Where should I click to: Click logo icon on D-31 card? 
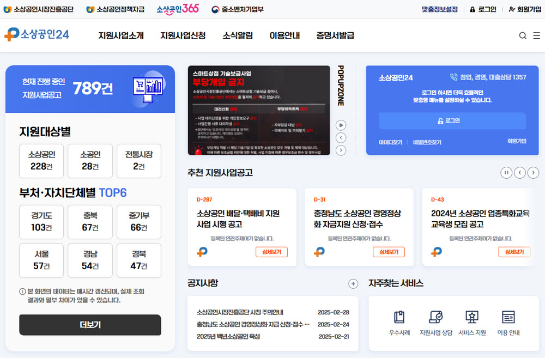(x=319, y=252)
